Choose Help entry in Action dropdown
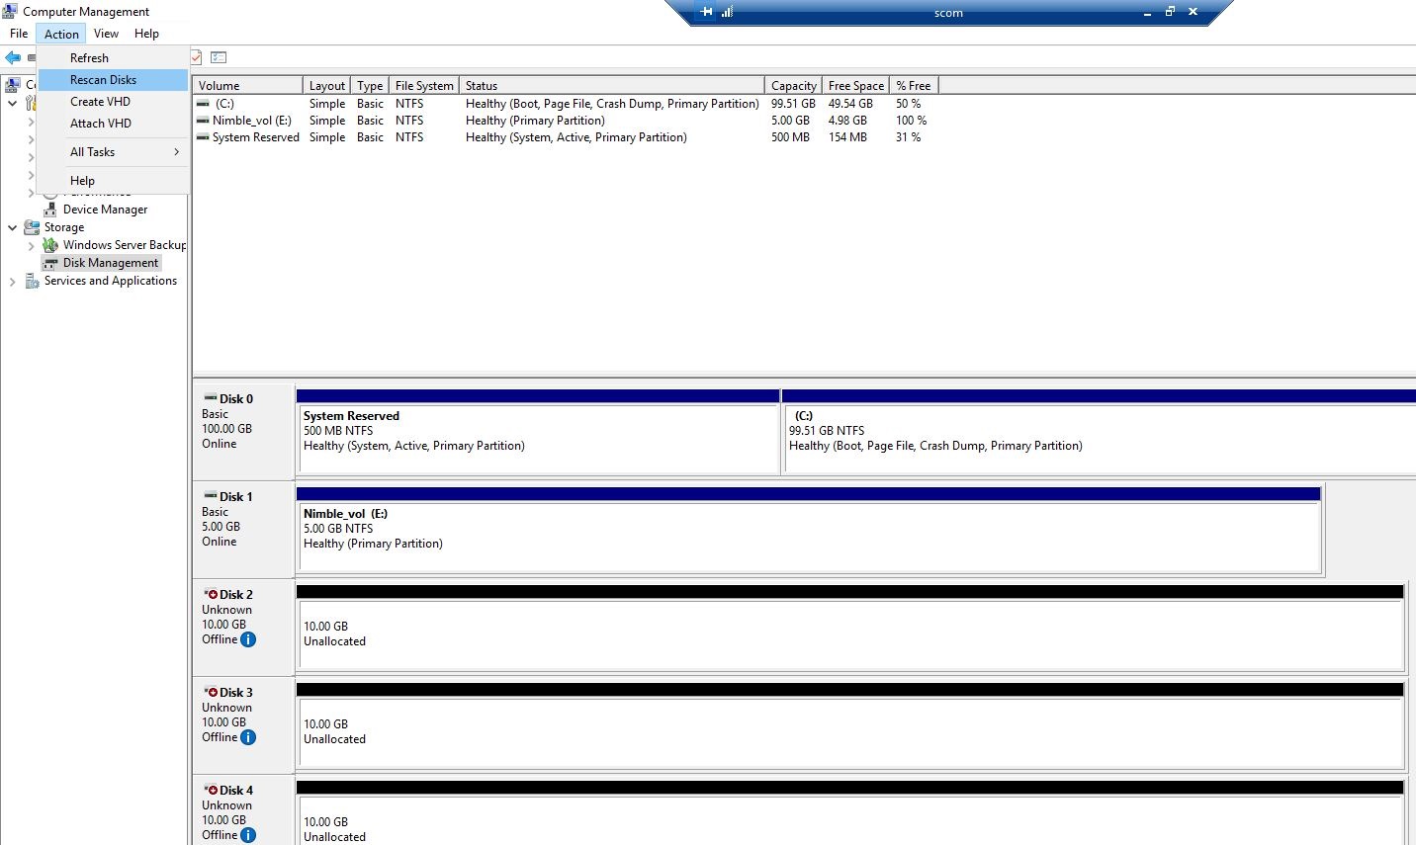1416x845 pixels. 113,181
